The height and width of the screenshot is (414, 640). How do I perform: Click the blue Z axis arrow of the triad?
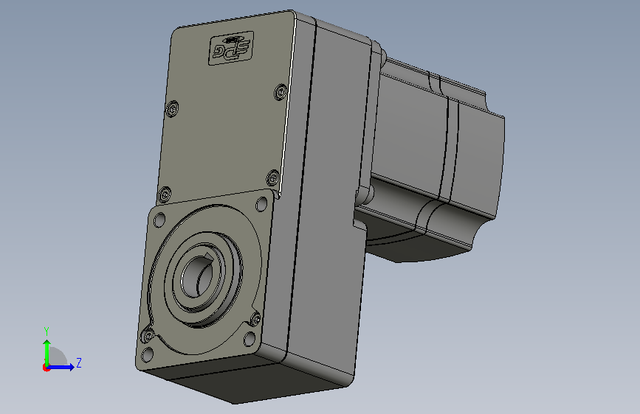point(61,367)
